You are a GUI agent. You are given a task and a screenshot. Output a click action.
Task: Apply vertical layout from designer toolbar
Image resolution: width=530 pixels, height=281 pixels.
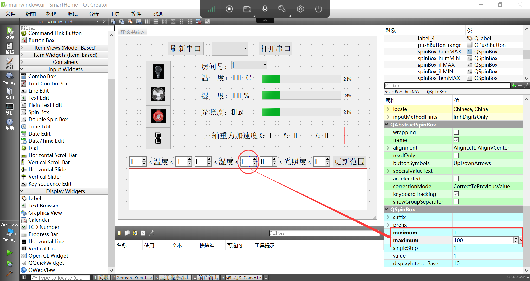tap(156, 21)
